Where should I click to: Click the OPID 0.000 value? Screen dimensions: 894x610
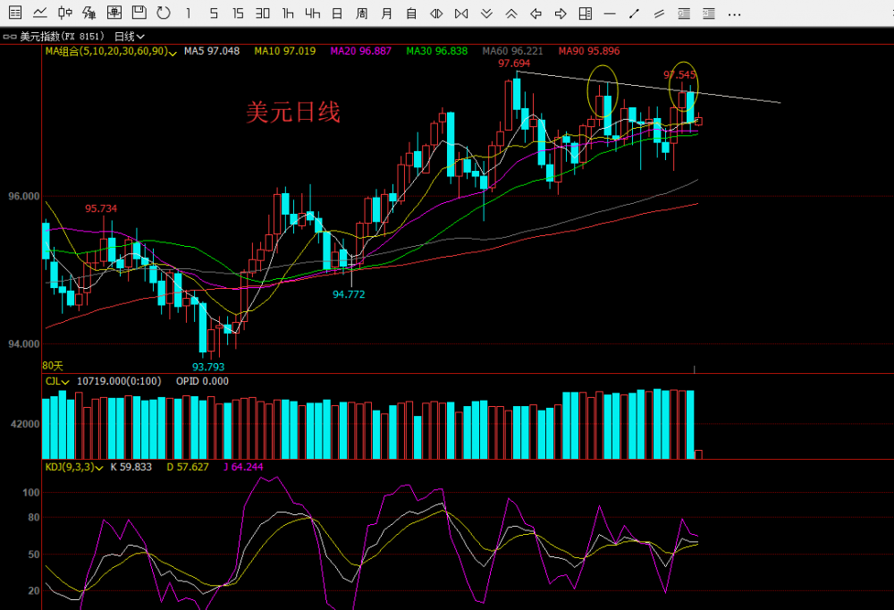coord(202,381)
